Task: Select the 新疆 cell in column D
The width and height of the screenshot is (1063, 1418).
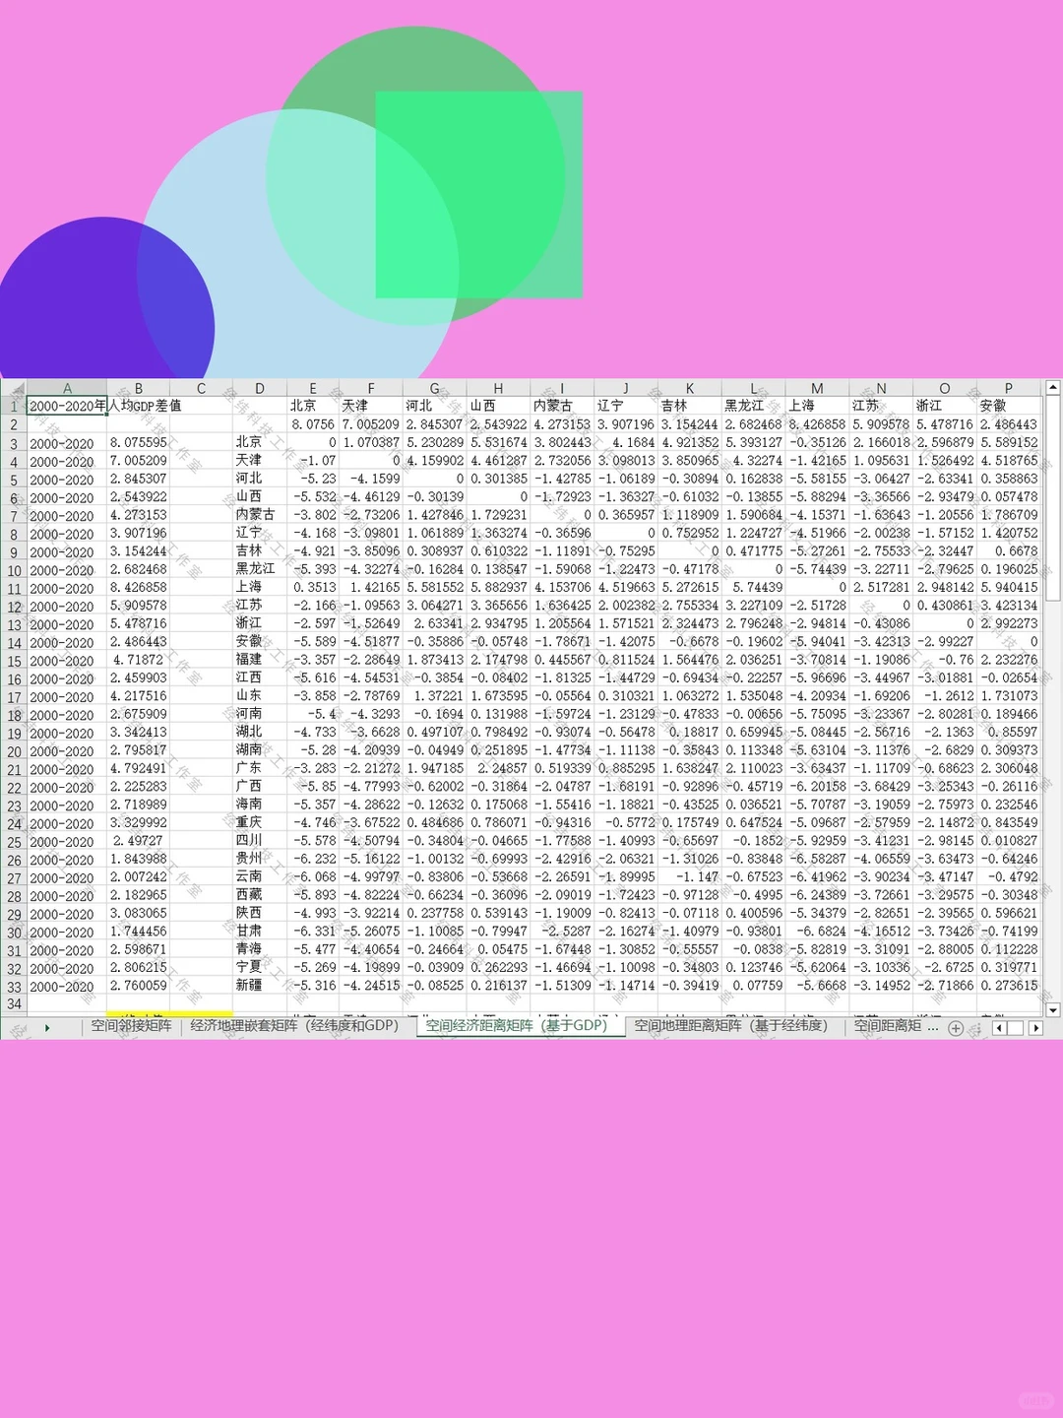Action: [x=260, y=986]
